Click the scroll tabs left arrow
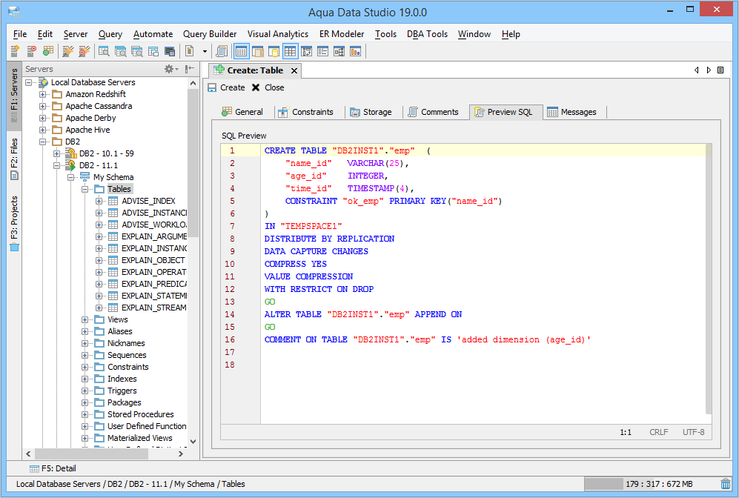 697,70
